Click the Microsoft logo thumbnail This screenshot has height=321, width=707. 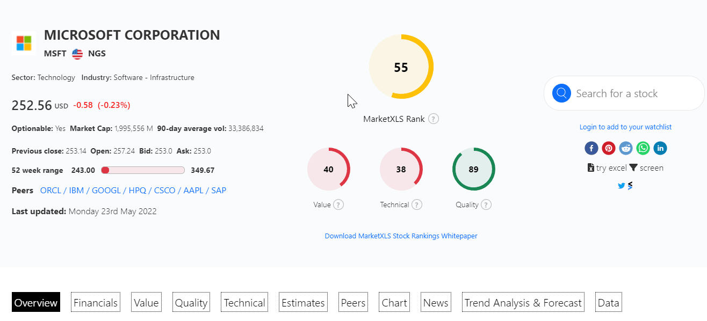24,43
